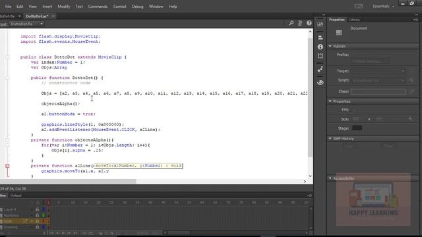Switch to the Output tab
Screen dimensions: 422x237
tap(16, 196)
